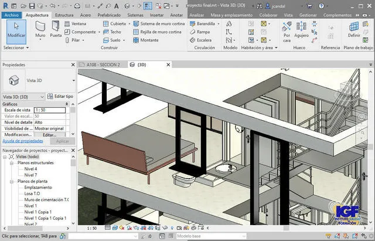Choose the Rampa tool
The width and height of the screenshot is (375, 241).
200,32
